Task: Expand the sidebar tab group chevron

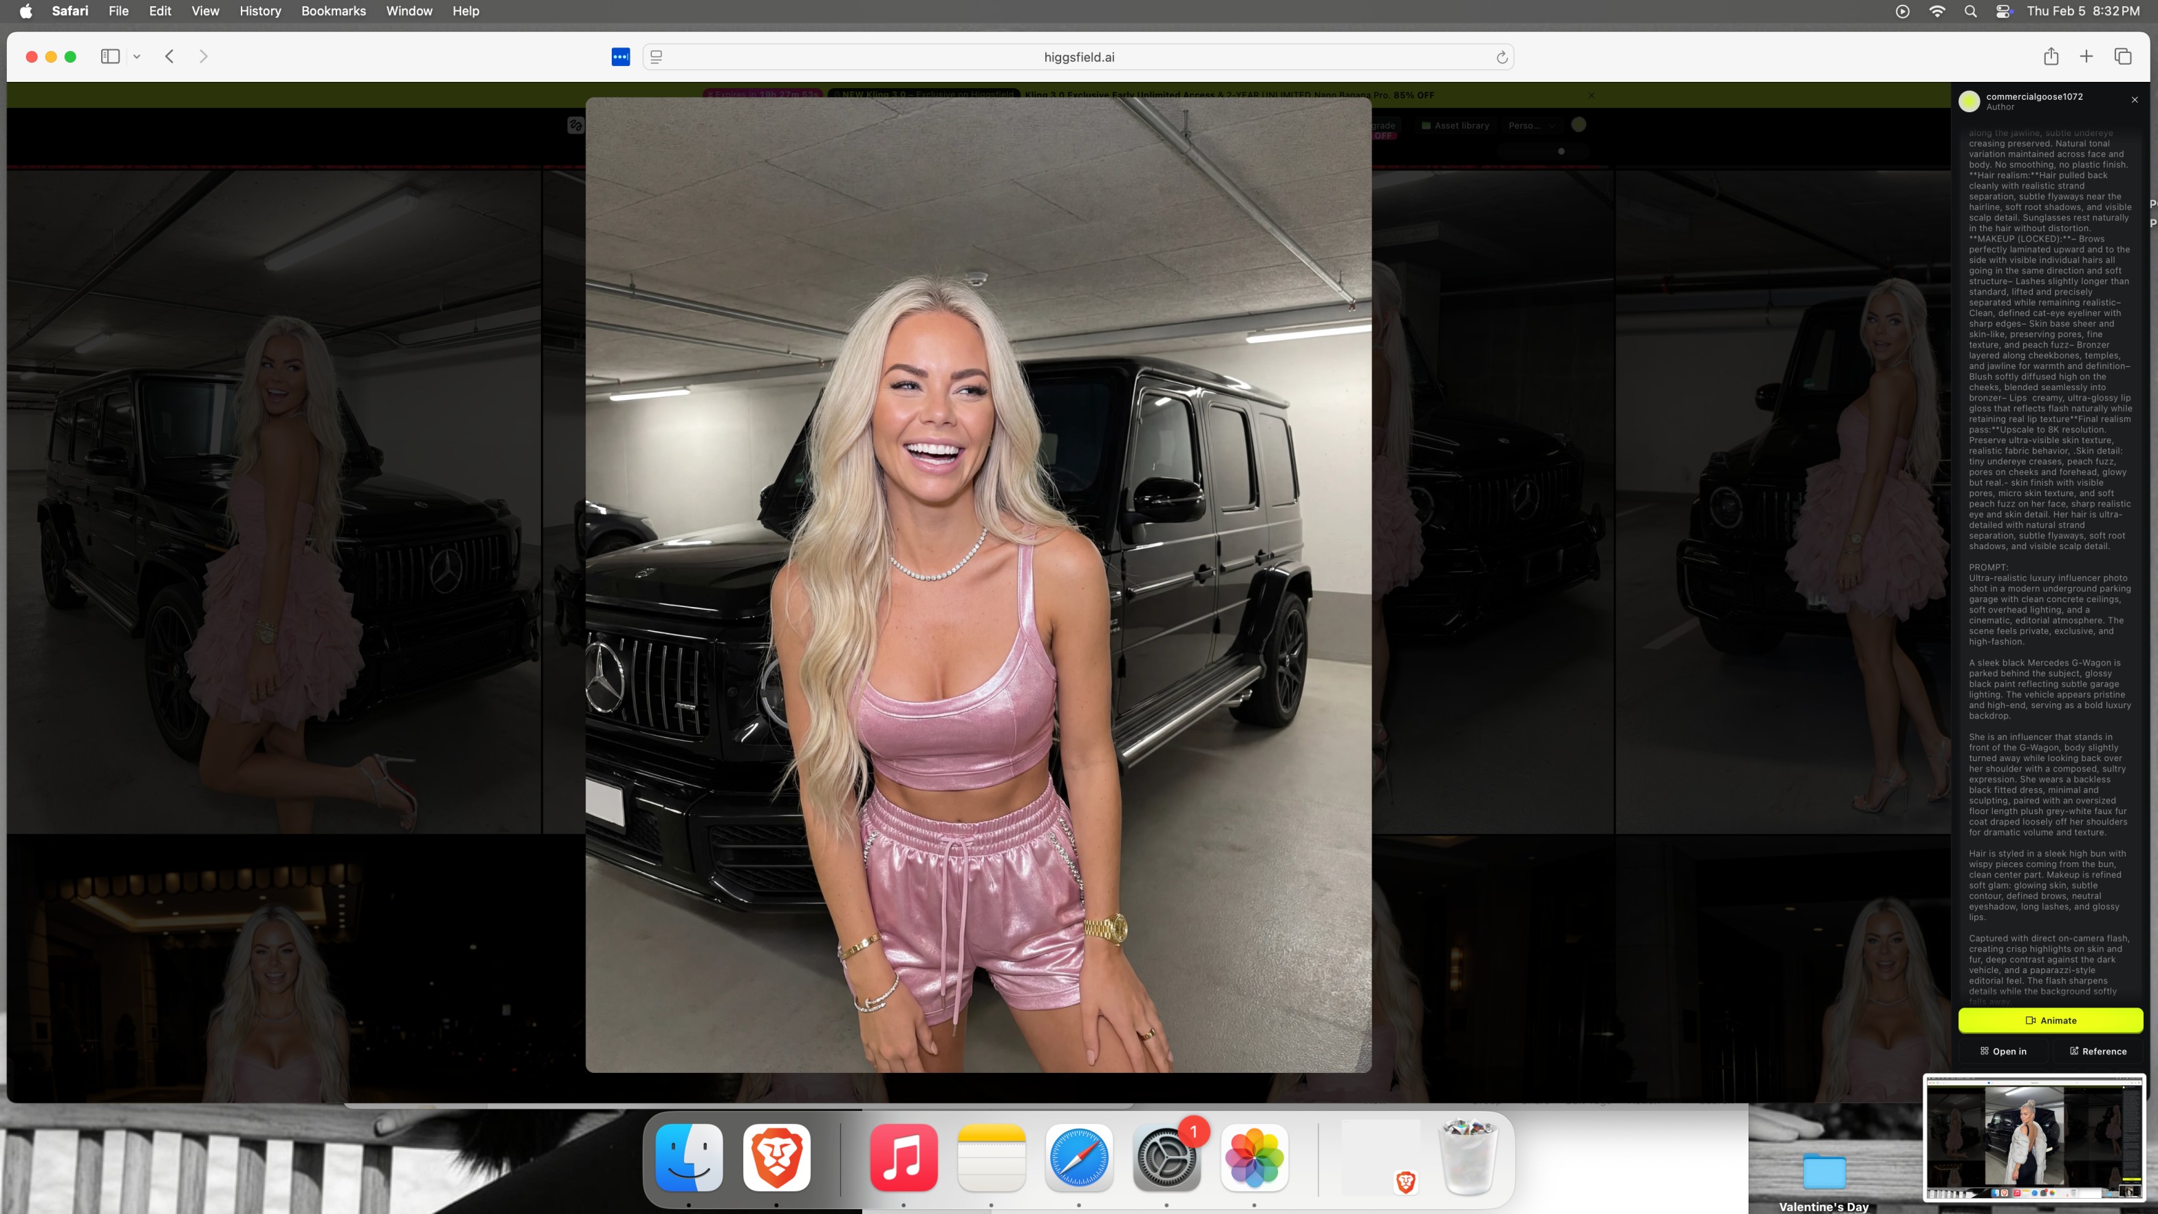Action: point(136,56)
